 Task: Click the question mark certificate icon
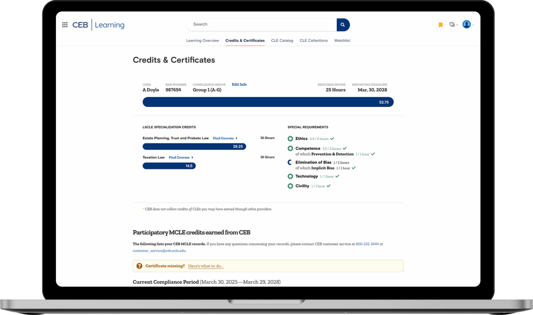(x=139, y=266)
